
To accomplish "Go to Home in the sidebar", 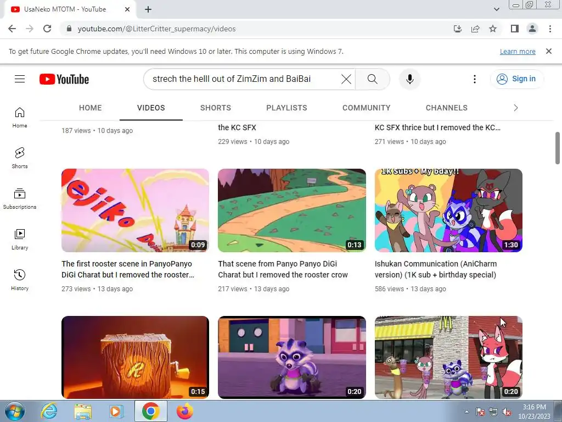I will pyautogui.click(x=20, y=118).
